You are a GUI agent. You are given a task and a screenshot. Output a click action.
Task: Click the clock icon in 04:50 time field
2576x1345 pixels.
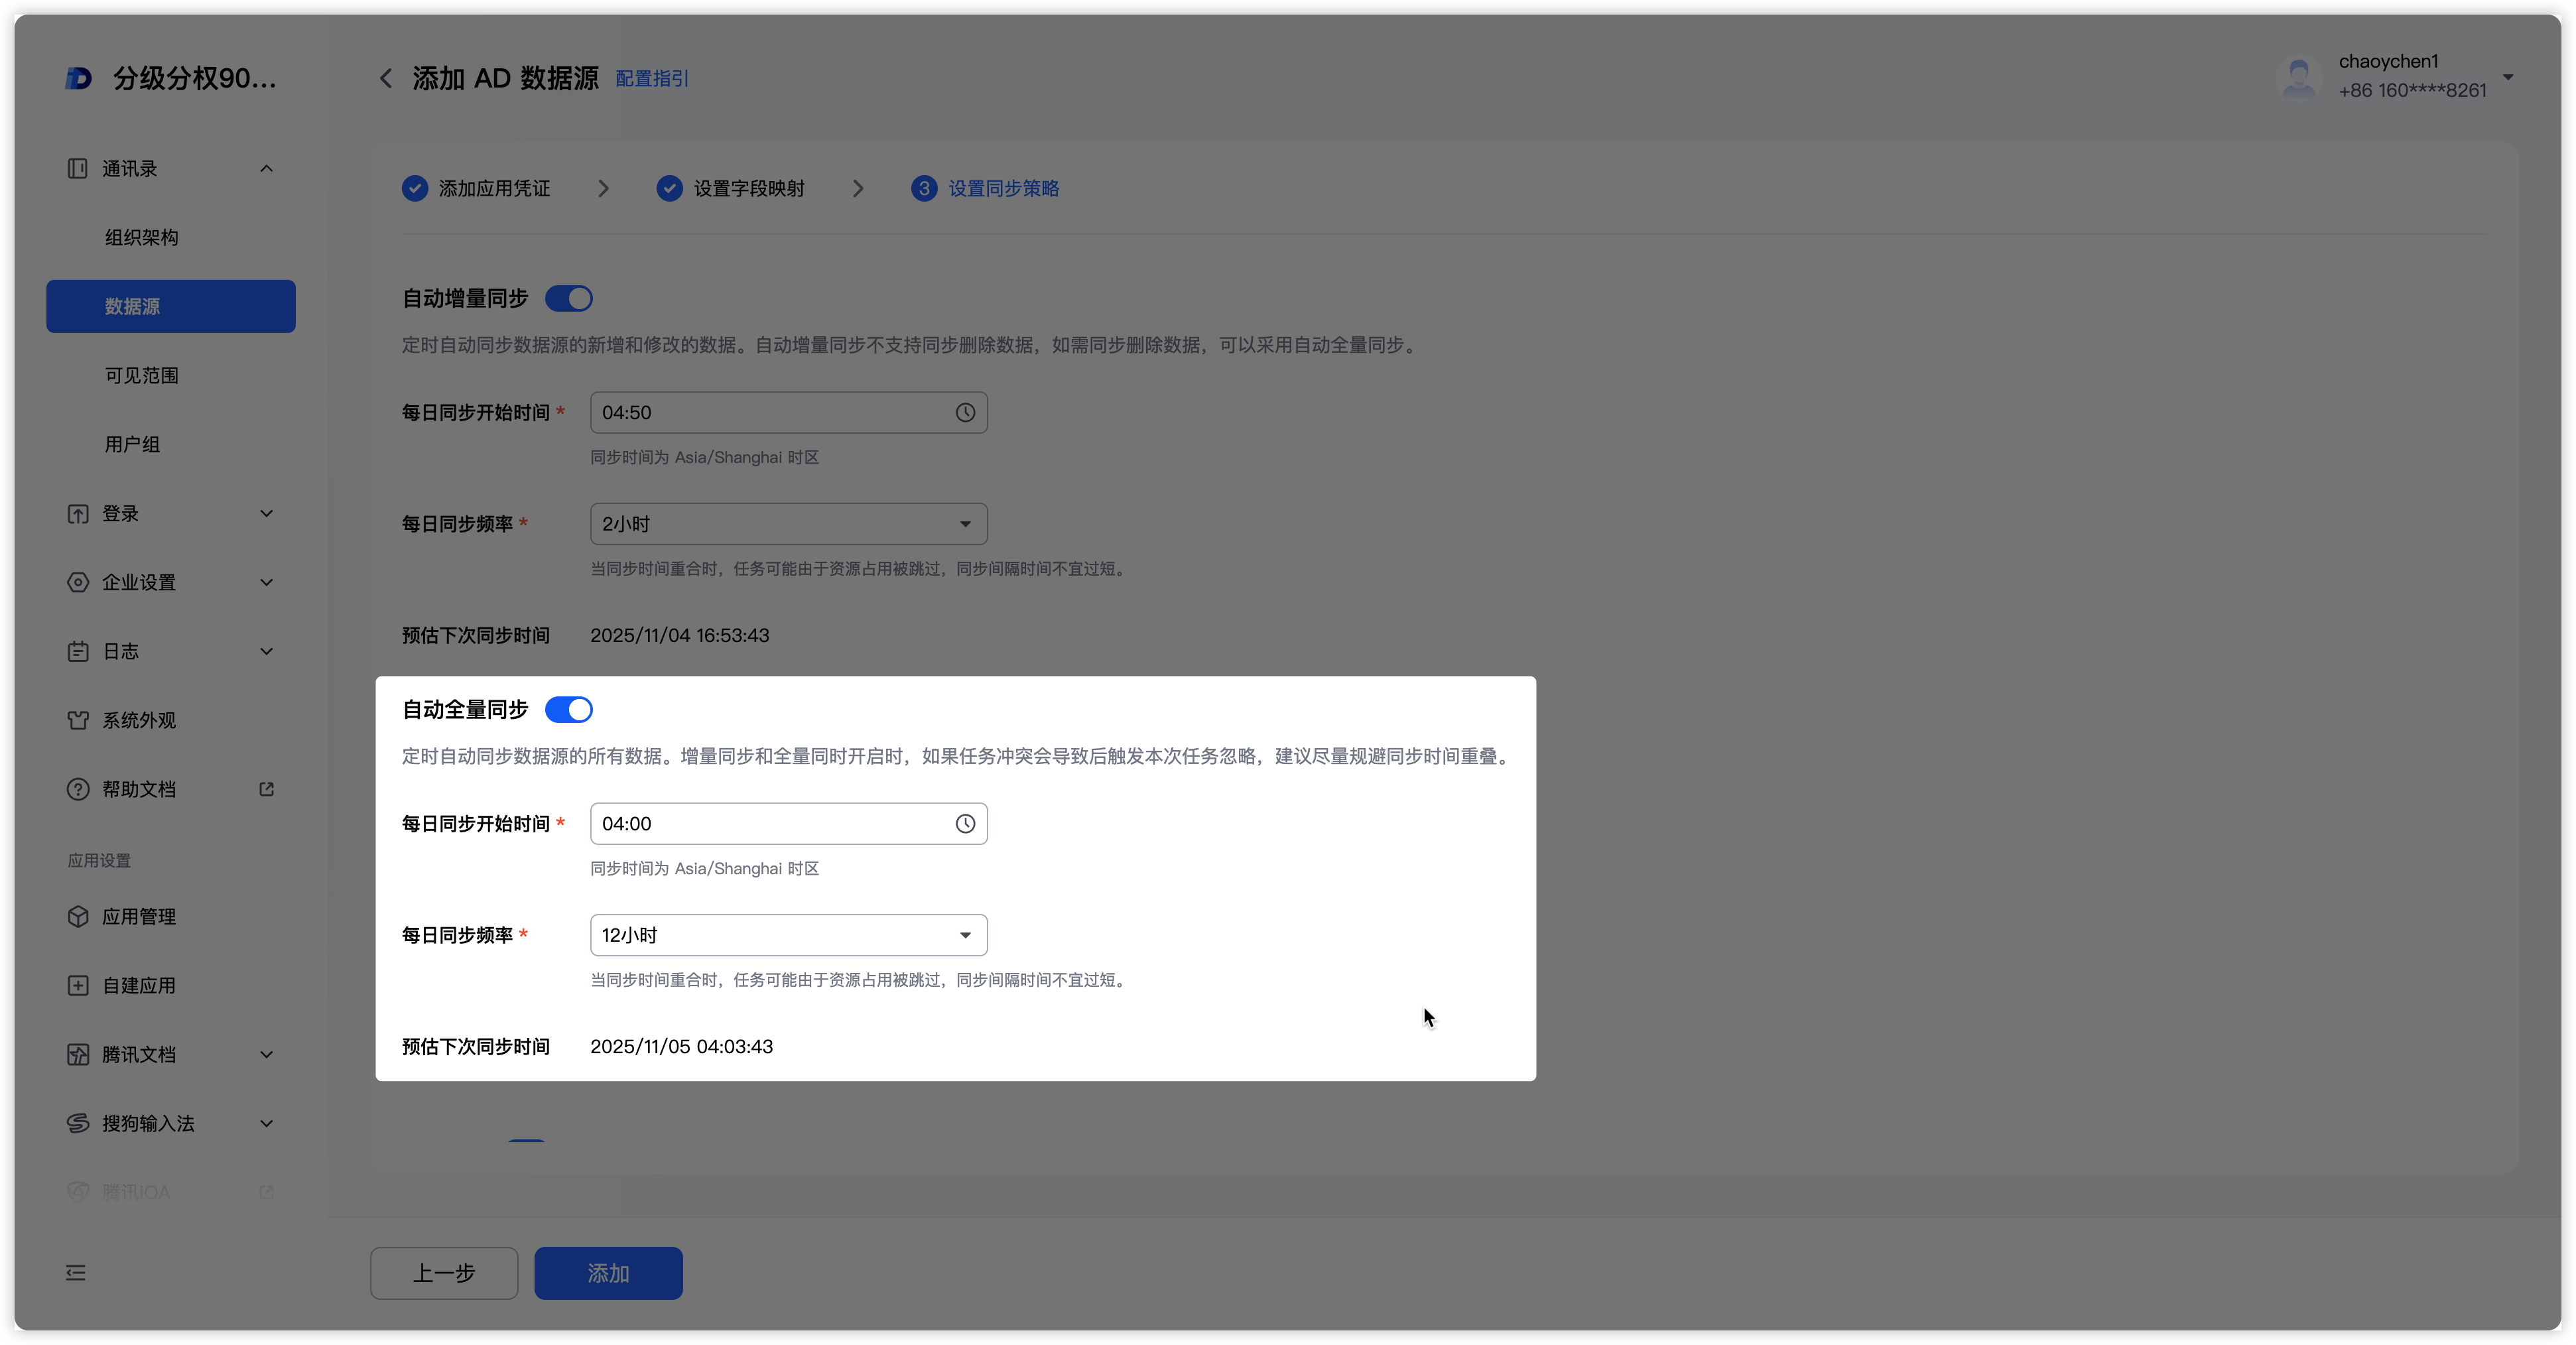[964, 413]
